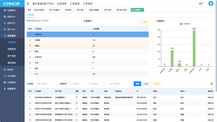Open the 工单等级 type dropdown
The image size is (217, 122).
pyautogui.click(x=47, y=84)
